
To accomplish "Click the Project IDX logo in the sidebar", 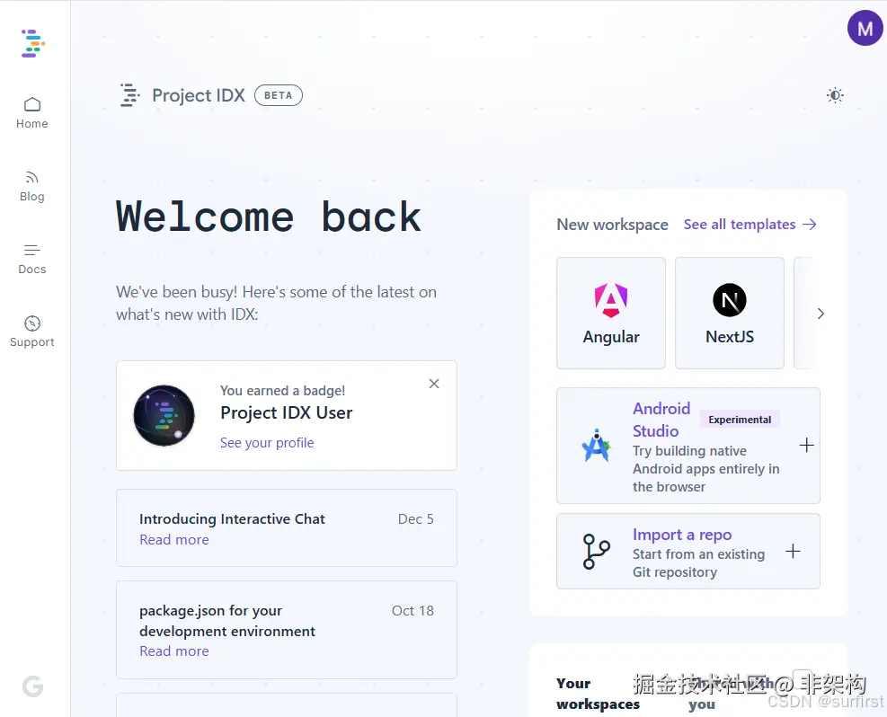I will coord(33,43).
